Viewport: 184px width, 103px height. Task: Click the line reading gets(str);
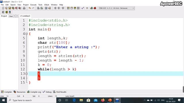pos(49,51)
